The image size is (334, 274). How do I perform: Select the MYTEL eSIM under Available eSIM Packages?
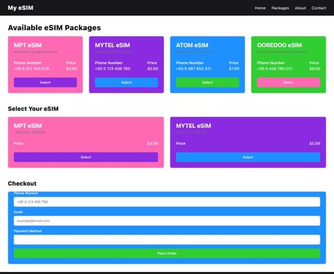pyautogui.click(x=126, y=82)
